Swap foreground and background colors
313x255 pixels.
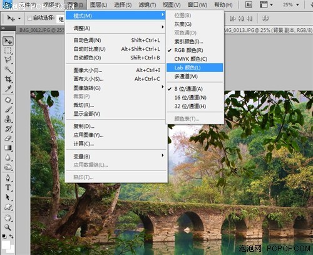11,236
